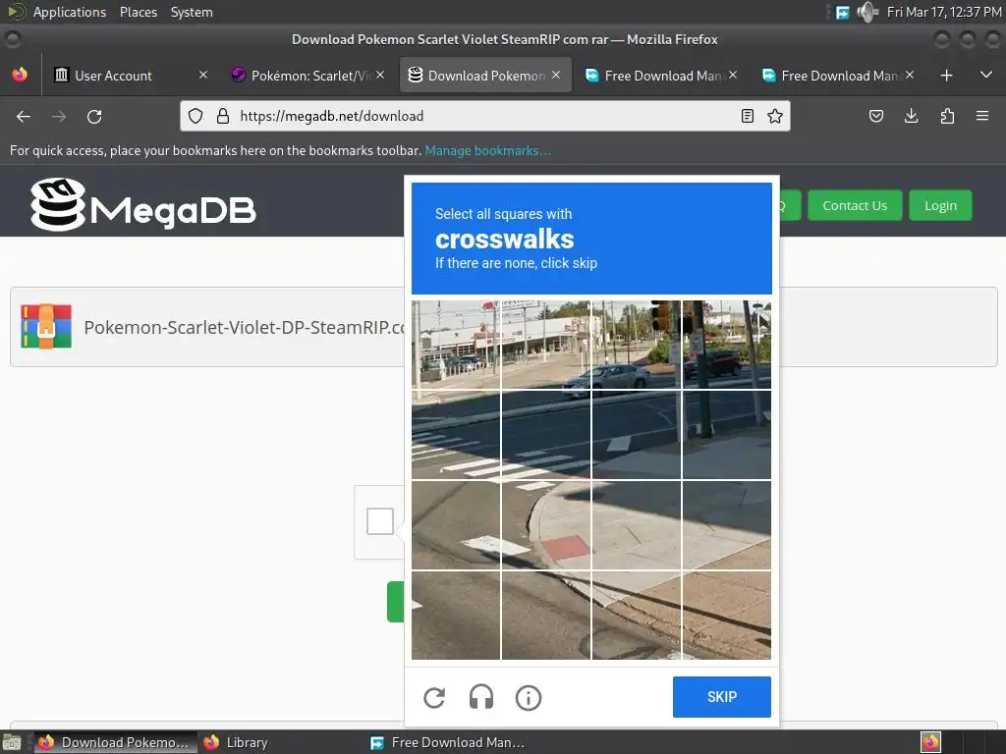Viewport: 1006px width, 754px height.
Task: Bookmark this page with the star
Action: [775, 116]
